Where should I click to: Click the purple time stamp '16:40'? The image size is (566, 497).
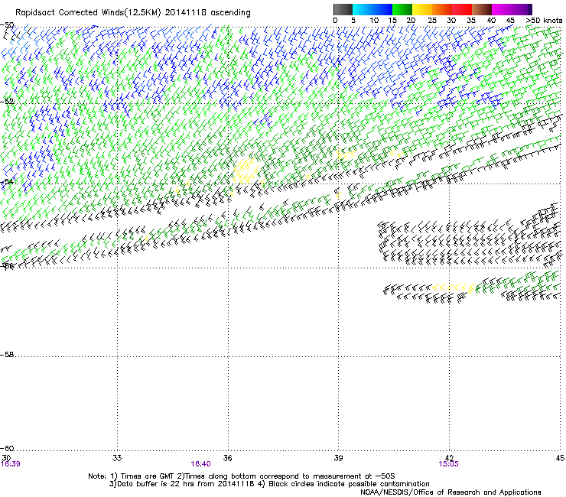[x=200, y=464]
